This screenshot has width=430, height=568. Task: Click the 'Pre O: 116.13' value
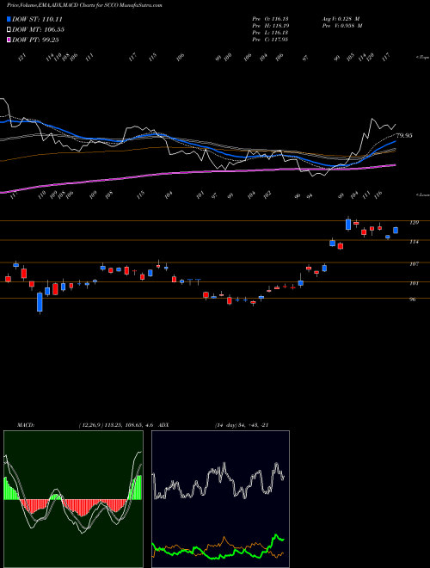270,19
